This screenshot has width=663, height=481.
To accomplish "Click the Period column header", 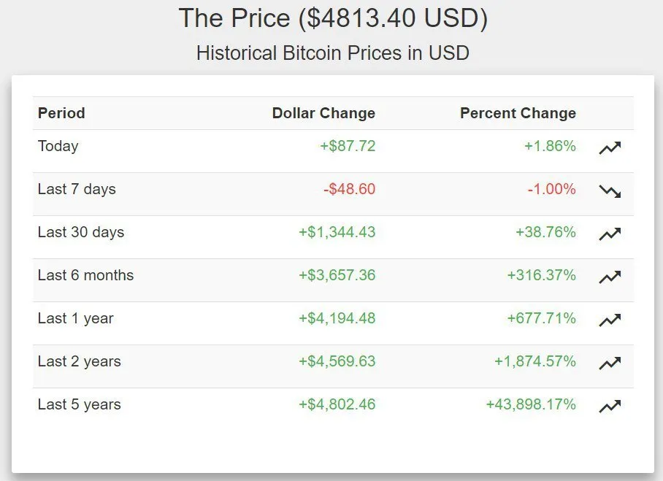I will [x=61, y=113].
